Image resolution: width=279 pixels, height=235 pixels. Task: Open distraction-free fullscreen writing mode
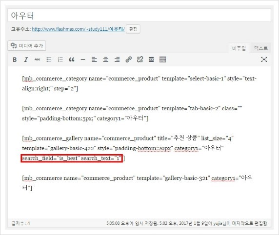pyautogui.click(x=264, y=59)
